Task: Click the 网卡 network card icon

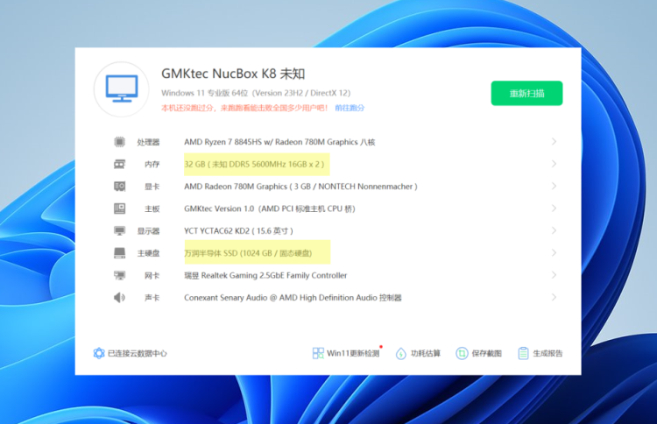Action: pyautogui.click(x=119, y=275)
